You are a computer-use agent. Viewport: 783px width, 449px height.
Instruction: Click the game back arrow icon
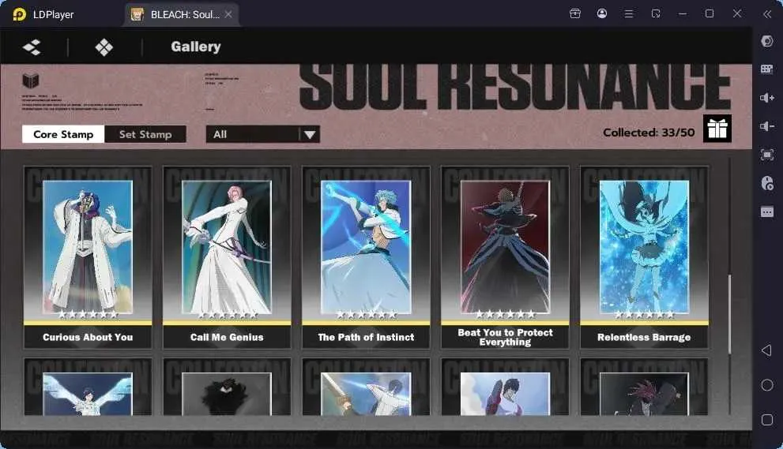click(x=32, y=47)
